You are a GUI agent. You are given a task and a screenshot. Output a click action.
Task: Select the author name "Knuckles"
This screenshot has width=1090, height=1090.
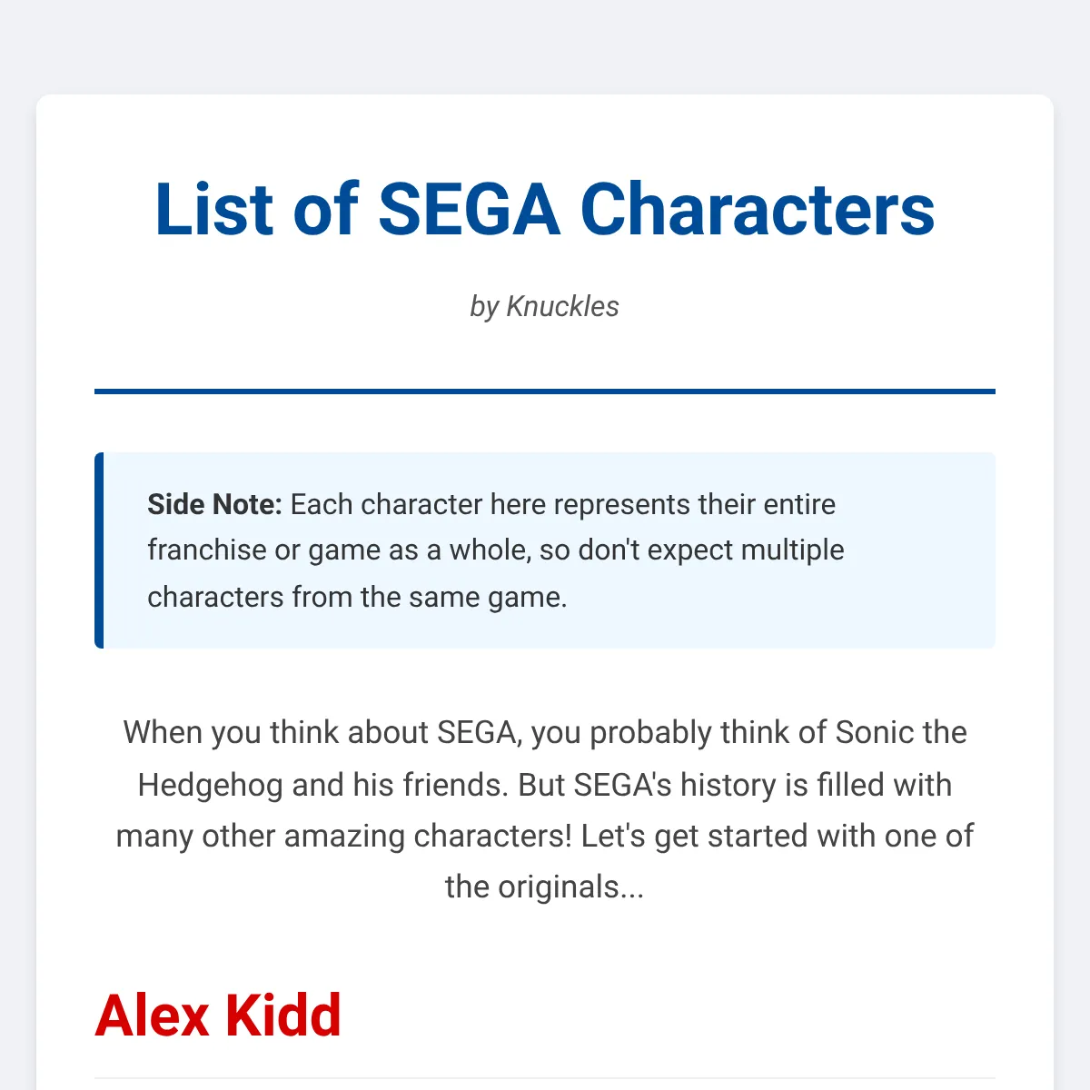562,307
